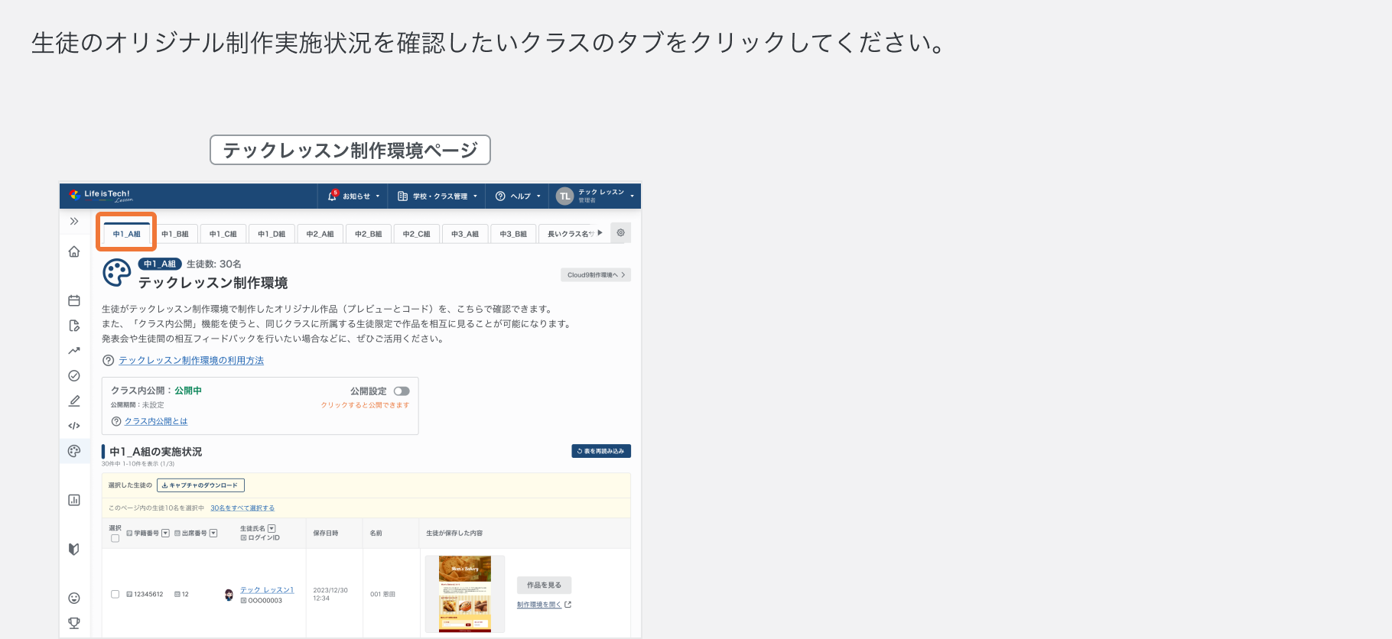Select the 中1_A組 tab
Image resolution: width=1392 pixels, height=639 pixels.
127,234
